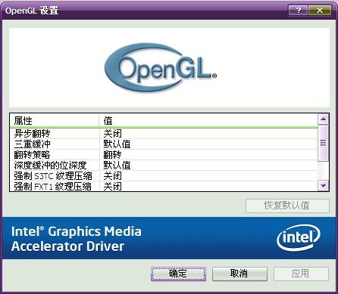
Task: Close the OpenGL 设置 dialog
Action: 320,11
